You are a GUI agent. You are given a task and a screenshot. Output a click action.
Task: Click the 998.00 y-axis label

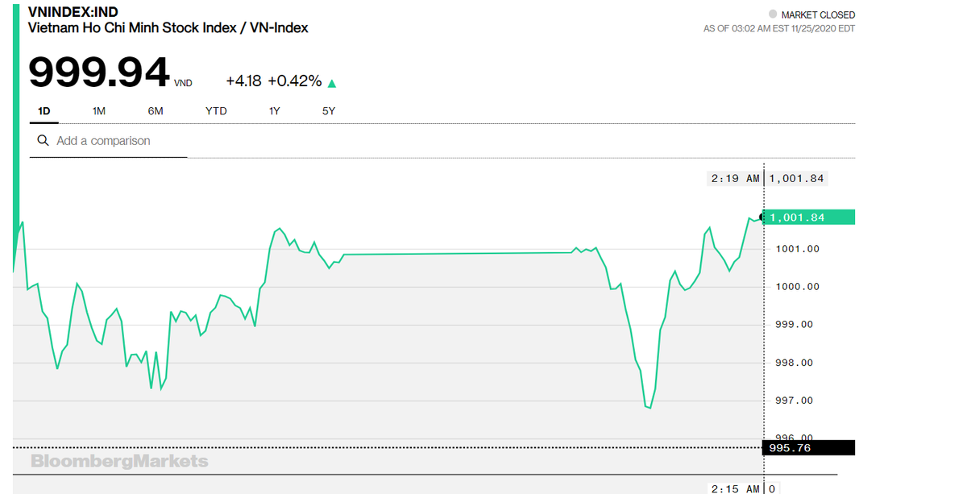click(x=795, y=363)
